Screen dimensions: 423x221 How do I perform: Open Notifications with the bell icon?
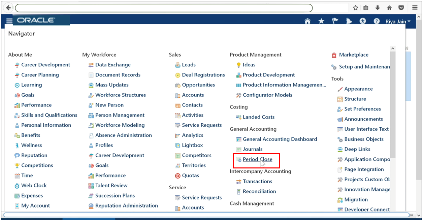click(x=349, y=21)
